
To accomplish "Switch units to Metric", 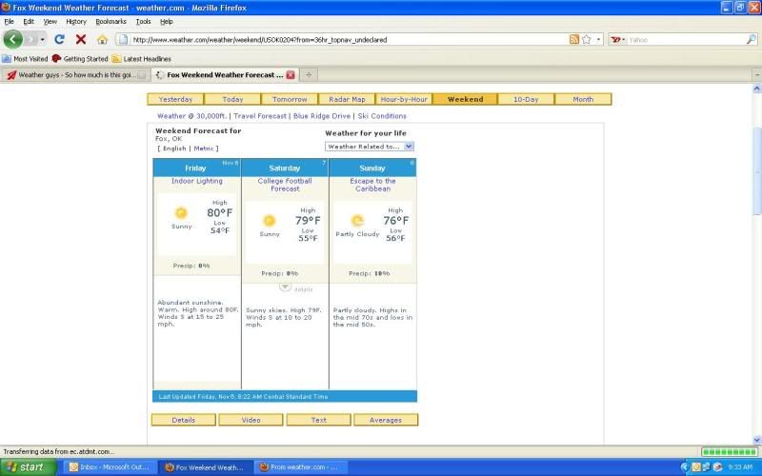I will tap(204, 149).
